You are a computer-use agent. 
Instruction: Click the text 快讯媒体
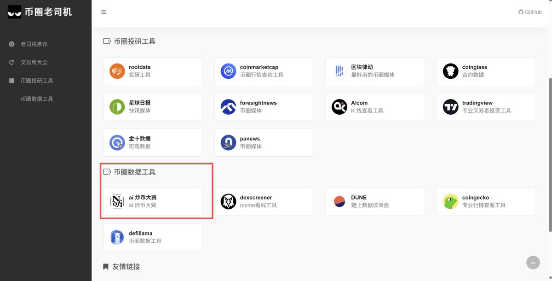point(140,111)
